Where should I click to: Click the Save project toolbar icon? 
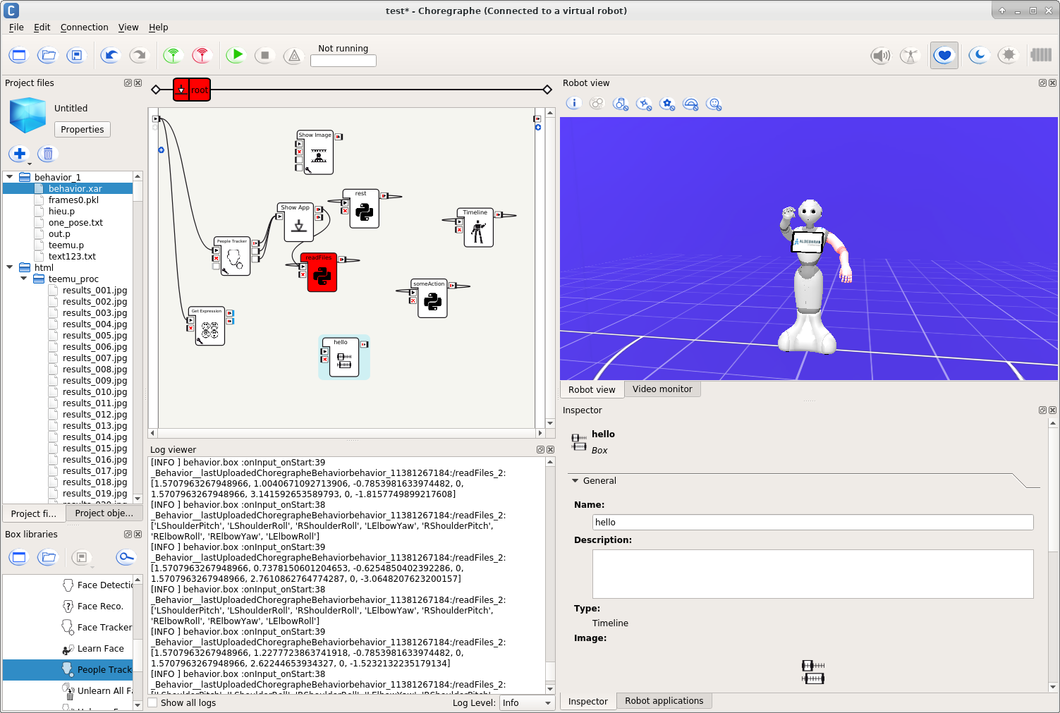[x=76, y=55]
